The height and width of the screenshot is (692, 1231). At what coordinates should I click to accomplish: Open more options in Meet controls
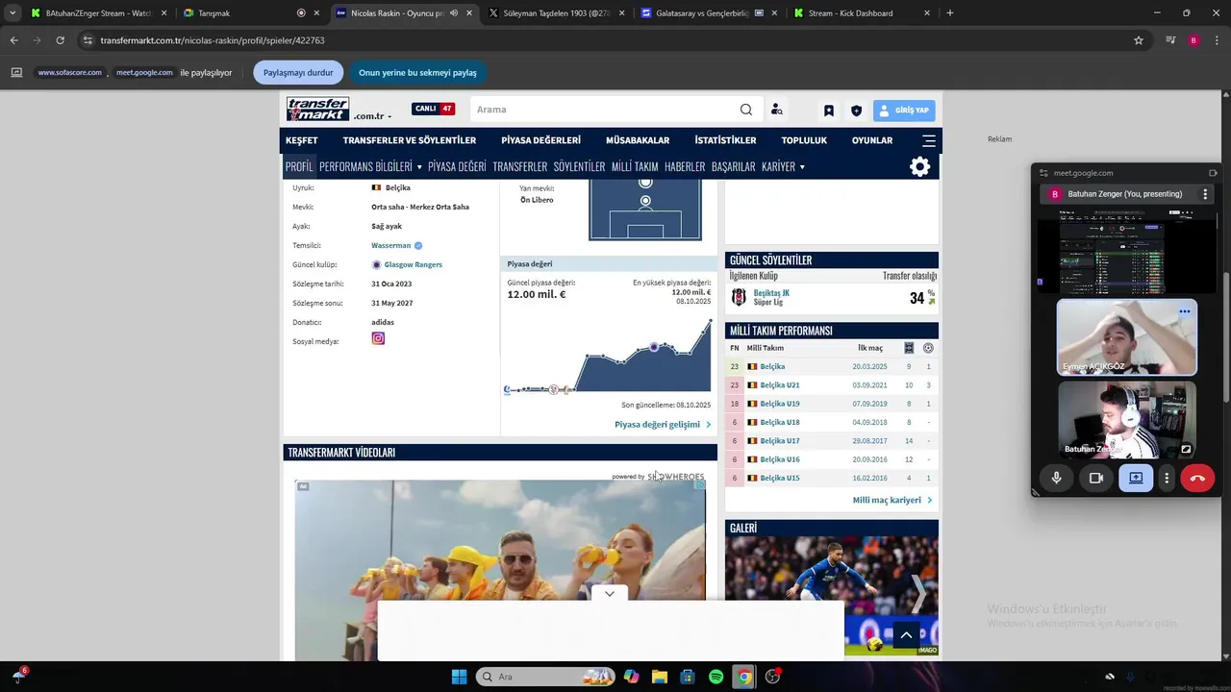coord(1167,478)
